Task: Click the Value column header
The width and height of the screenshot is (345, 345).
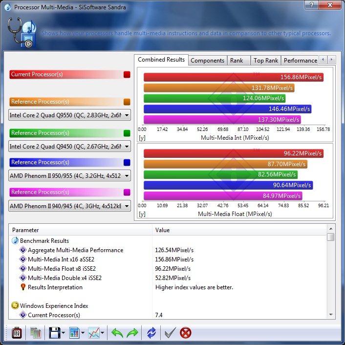Action: pos(239,230)
